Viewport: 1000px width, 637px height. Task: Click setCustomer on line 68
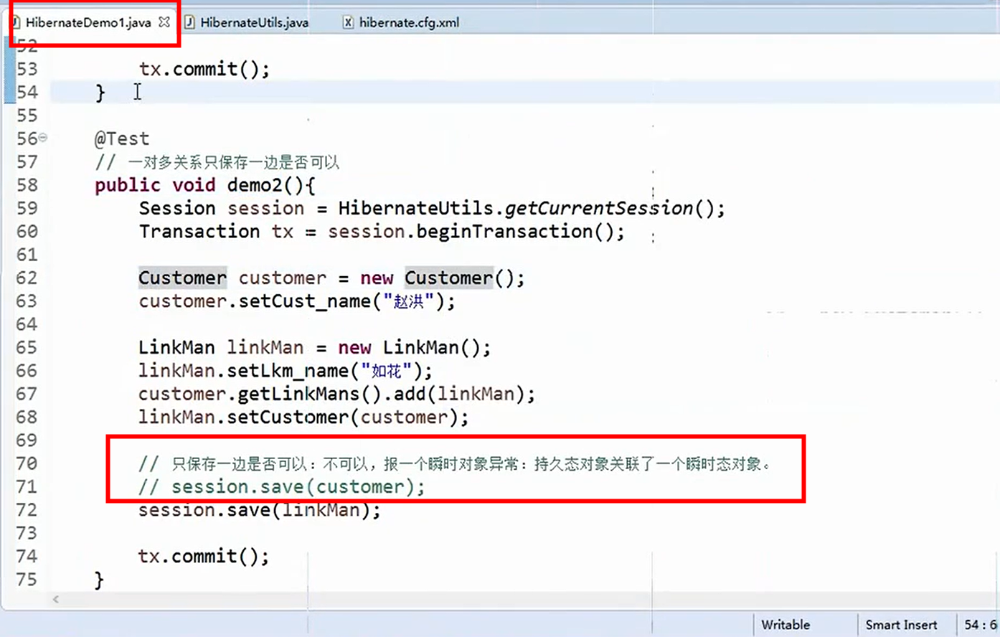pos(288,417)
